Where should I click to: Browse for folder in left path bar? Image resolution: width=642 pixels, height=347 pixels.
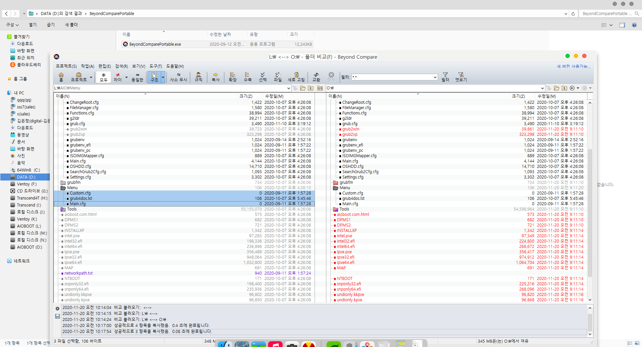pyautogui.click(x=303, y=88)
